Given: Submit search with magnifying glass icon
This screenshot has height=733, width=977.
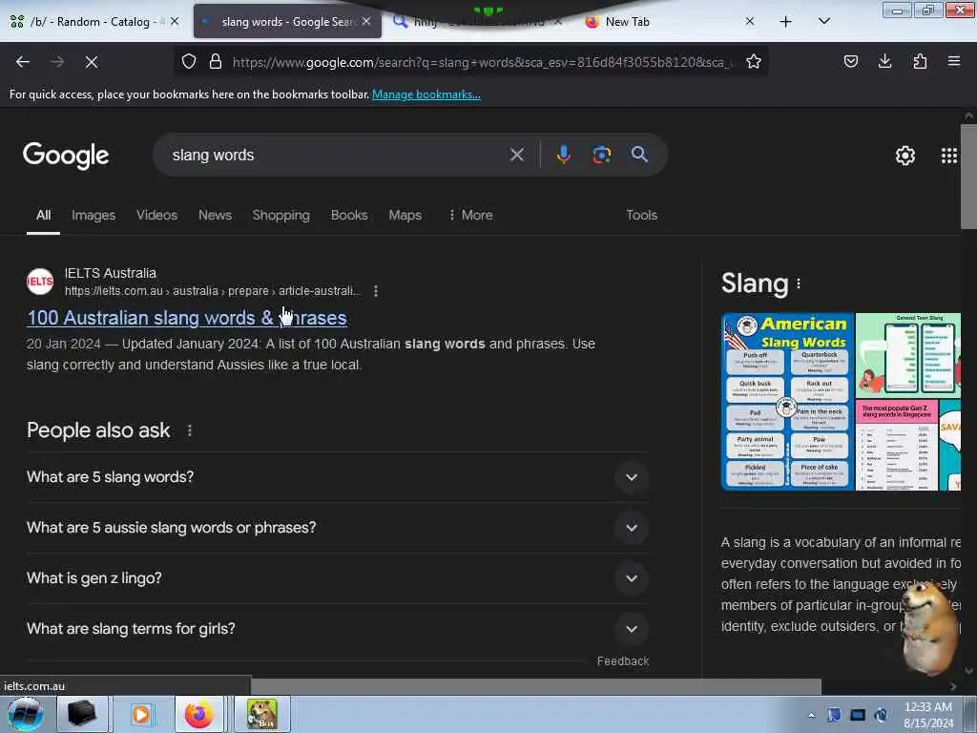Looking at the screenshot, I should pyautogui.click(x=639, y=155).
